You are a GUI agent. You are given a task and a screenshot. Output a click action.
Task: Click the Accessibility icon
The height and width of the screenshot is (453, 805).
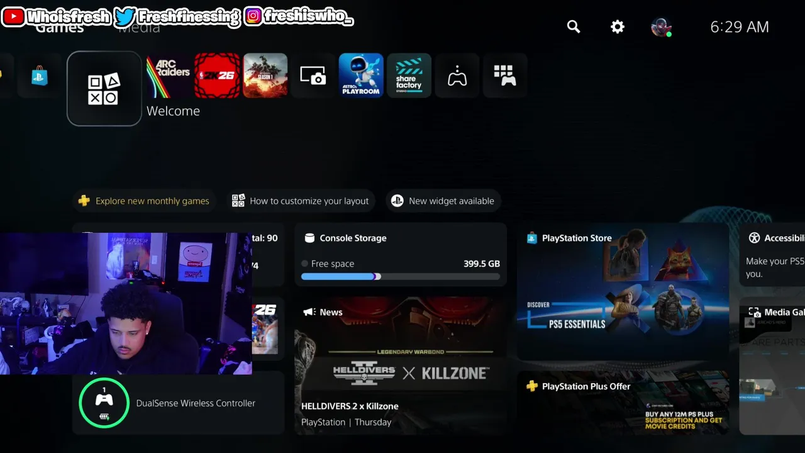coord(754,238)
